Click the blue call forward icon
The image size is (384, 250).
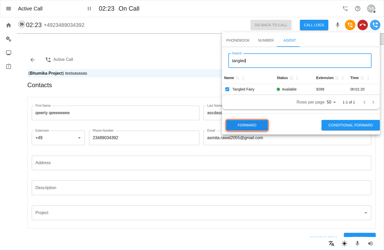pyautogui.click(x=375, y=25)
